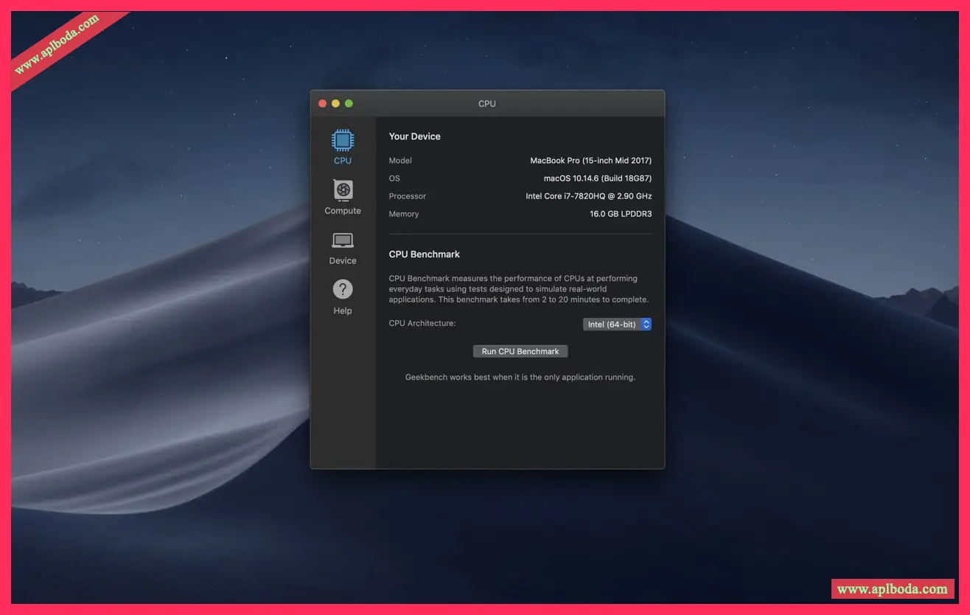The height and width of the screenshot is (615, 970).
Task: Select the model value MacBook Pro (15-inch Mid 2017)
Action: tap(590, 161)
